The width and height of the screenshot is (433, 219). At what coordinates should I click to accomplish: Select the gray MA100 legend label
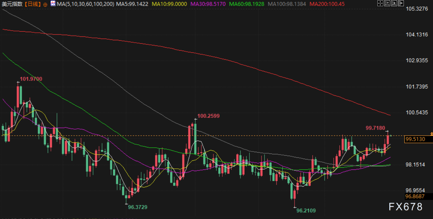point(287,4)
